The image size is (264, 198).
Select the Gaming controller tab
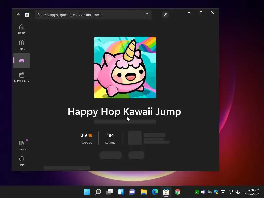22,61
